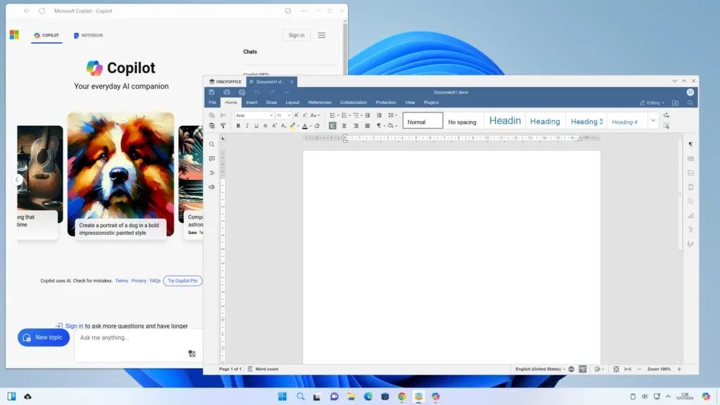This screenshot has width=720, height=405.
Task: Open the Comments panel in left sidebar
Action: [212, 159]
